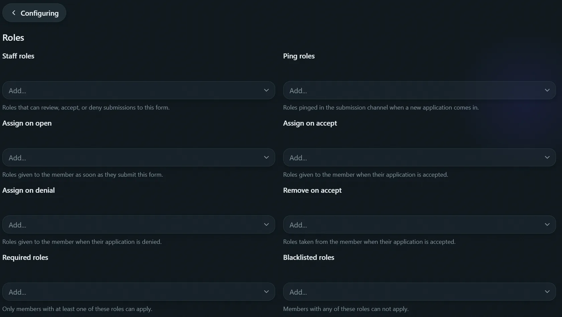Expand the Remove on accept chevron arrow
562x317 pixels.
click(547, 224)
